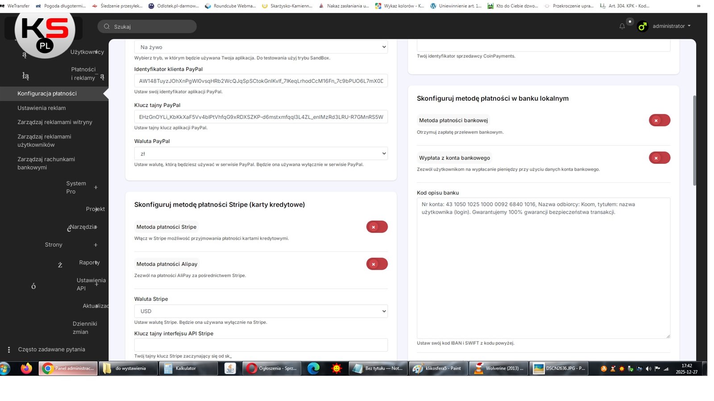This screenshot has width=714, height=401.
Task: Toggle withdrawal from bank account switch
Action: [x=659, y=158]
